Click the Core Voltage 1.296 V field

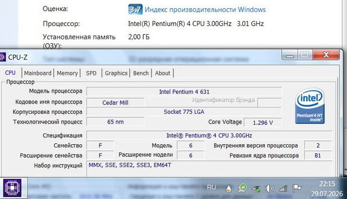[262, 123]
